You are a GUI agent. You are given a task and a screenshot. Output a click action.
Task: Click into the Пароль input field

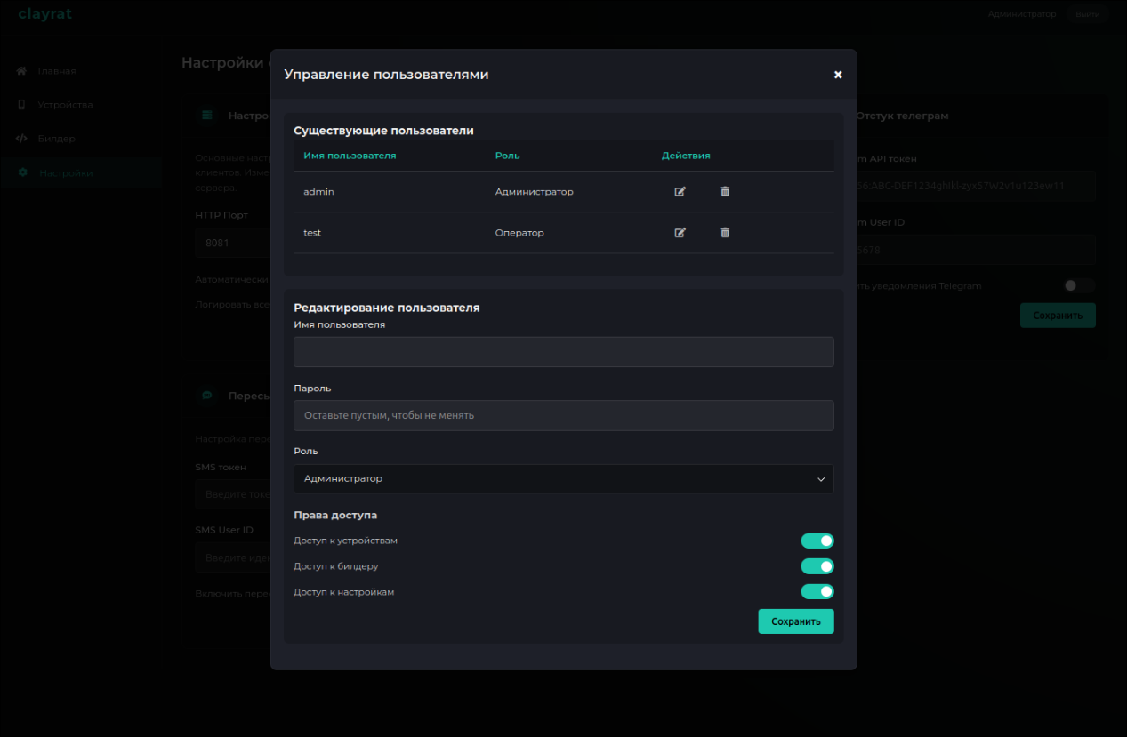pyautogui.click(x=563, y=415)
